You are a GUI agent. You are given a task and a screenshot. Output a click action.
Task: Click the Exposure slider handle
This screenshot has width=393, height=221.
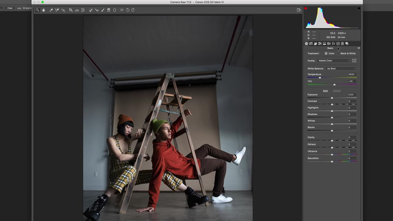coord(332,98)
